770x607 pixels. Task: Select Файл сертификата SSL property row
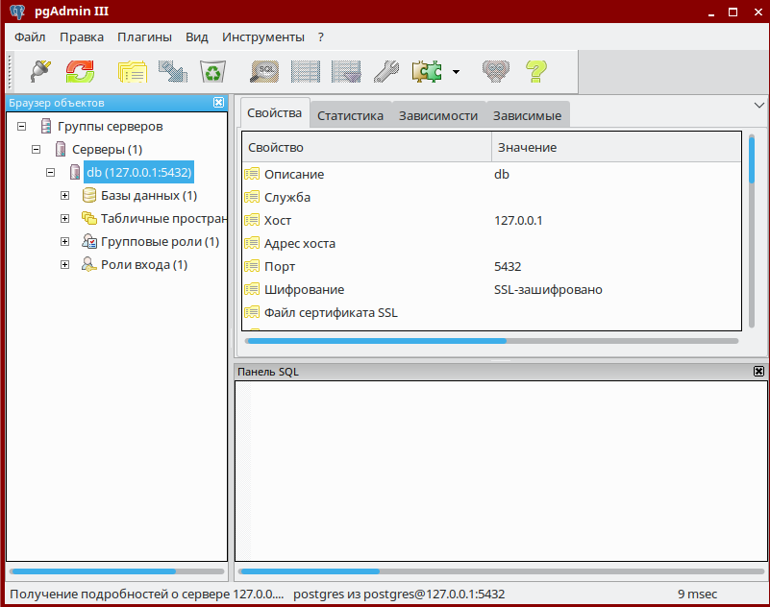point(491,312)
